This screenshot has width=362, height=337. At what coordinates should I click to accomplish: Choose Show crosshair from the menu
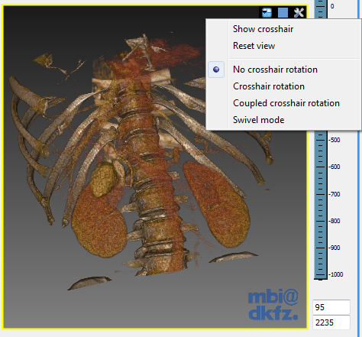coord(263,29)
